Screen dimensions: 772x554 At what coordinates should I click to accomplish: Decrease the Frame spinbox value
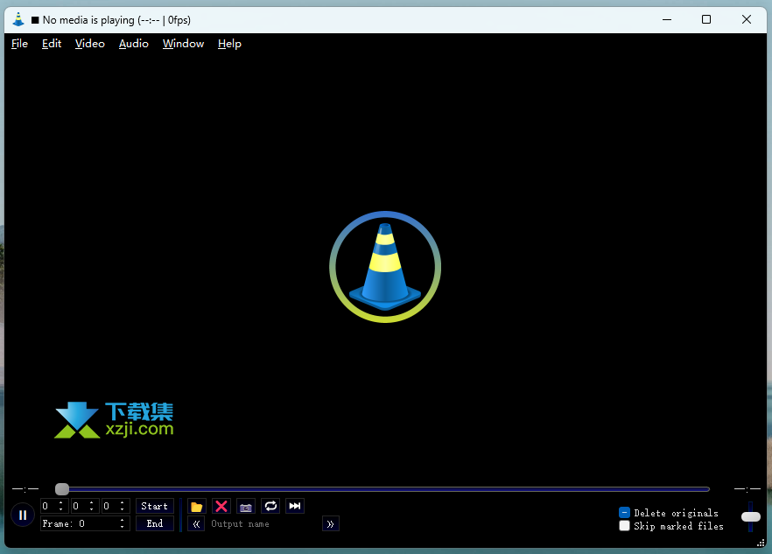click(x=123, y=527)
